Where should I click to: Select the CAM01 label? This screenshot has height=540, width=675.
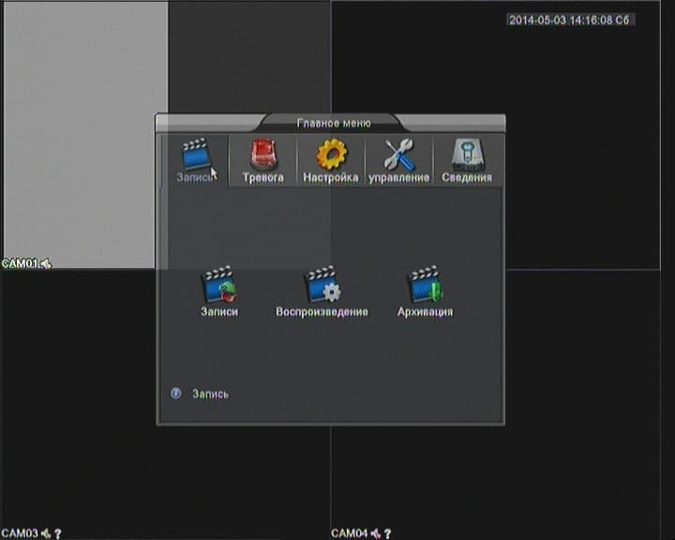(x=20, y=263)
